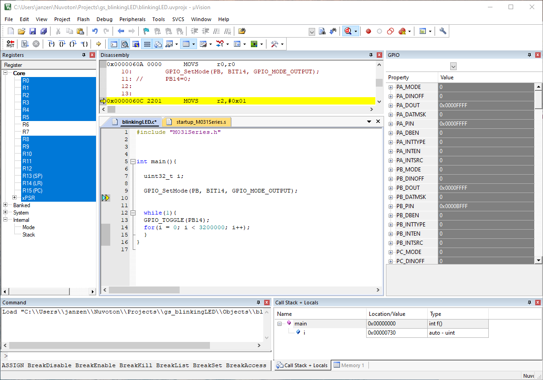Viewport: 543px width, 380px height.
Task: Kill All Breakpoints using the toolbar icon
Action: 403,31
